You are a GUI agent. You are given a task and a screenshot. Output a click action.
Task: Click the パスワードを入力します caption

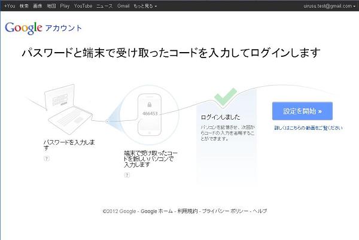pyautogui.click(x=69, y=145)
